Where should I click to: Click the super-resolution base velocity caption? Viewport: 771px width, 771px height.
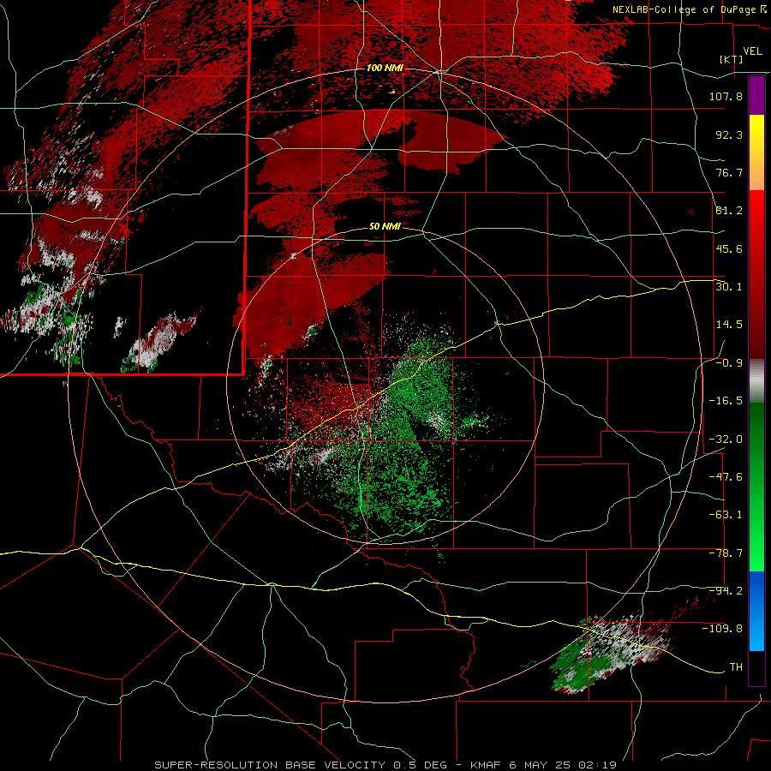385,765
